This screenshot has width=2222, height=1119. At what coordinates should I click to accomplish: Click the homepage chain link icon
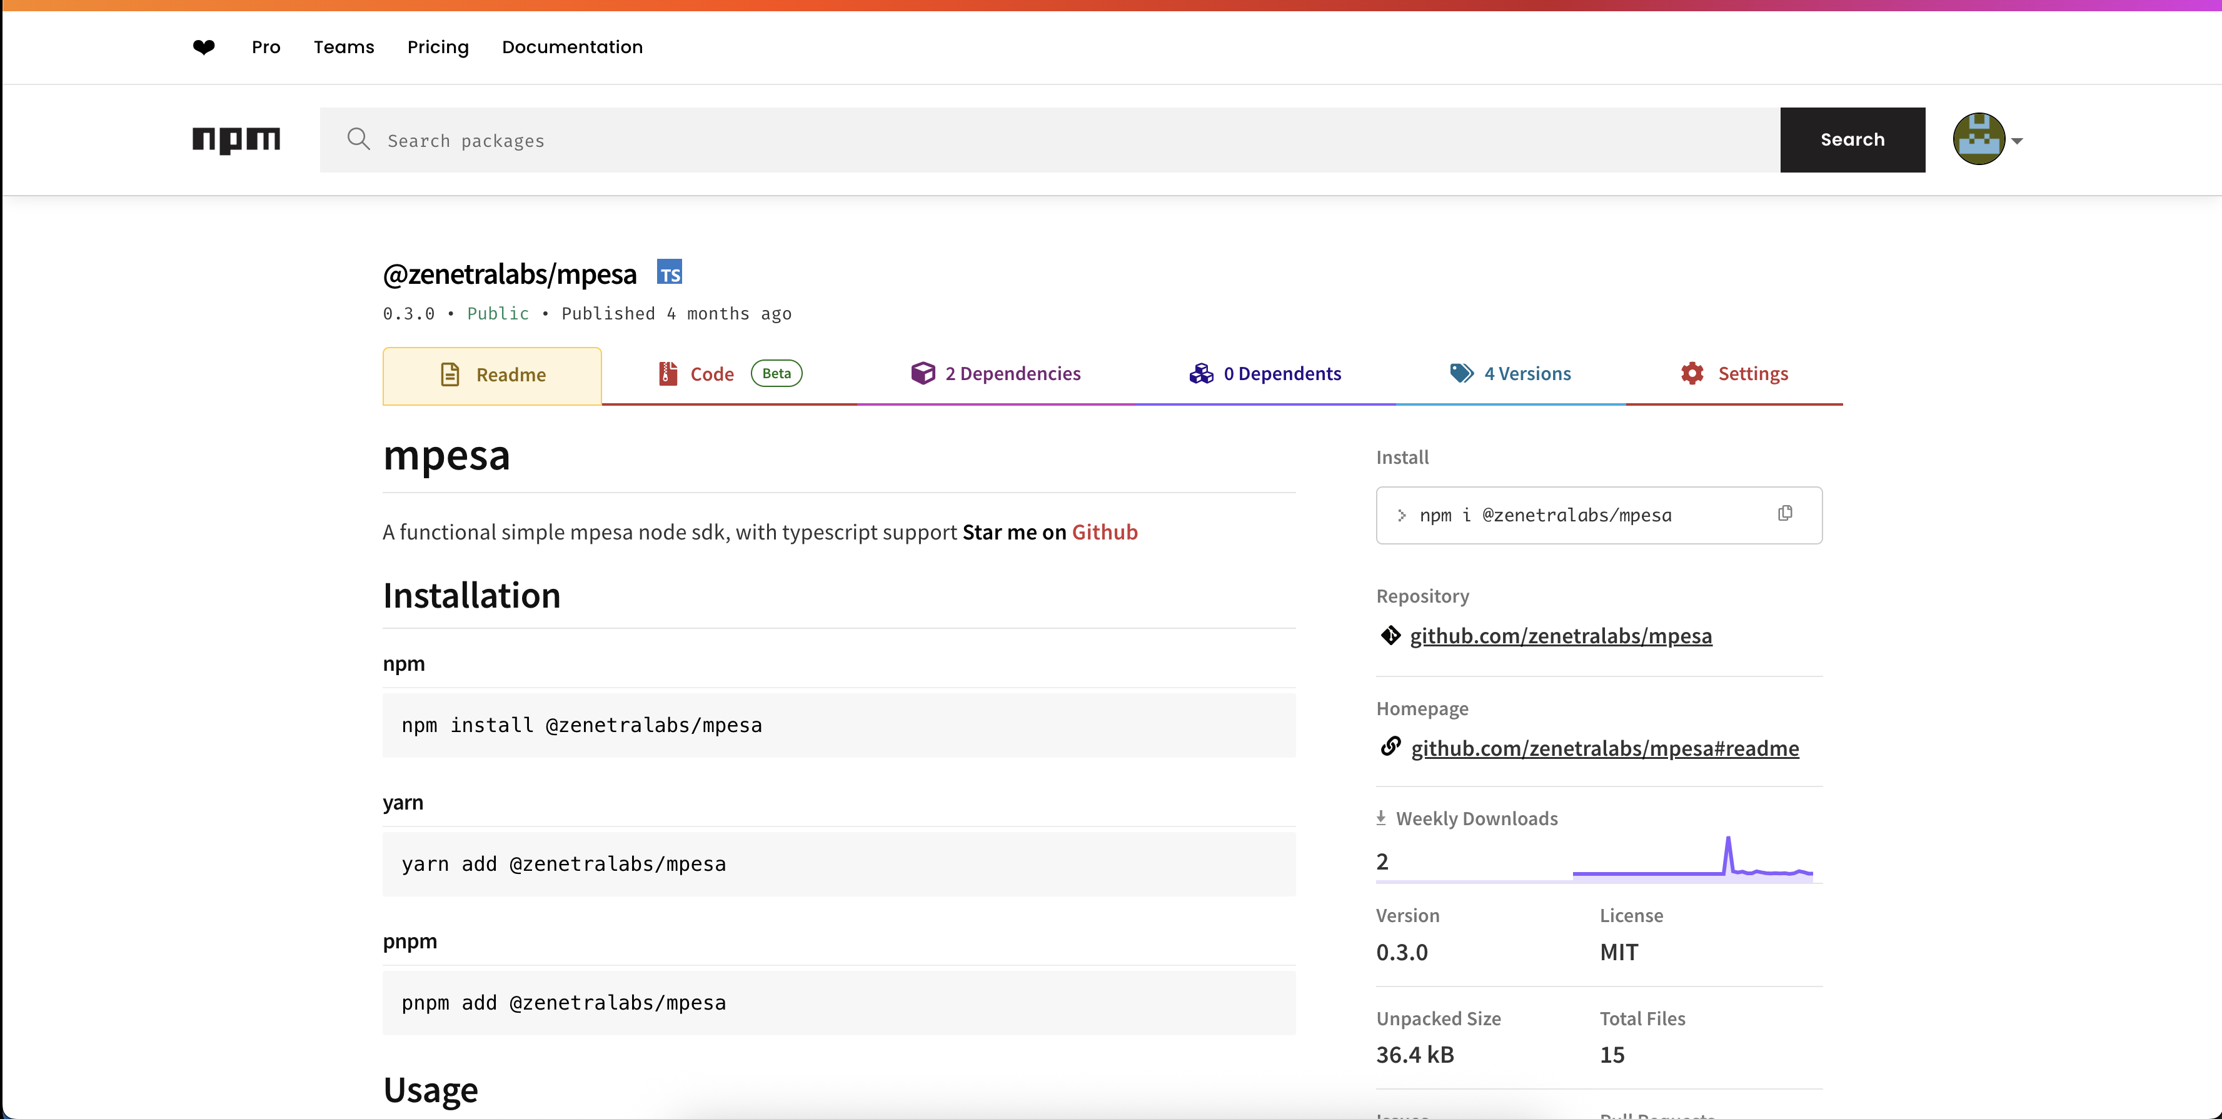1390,746
